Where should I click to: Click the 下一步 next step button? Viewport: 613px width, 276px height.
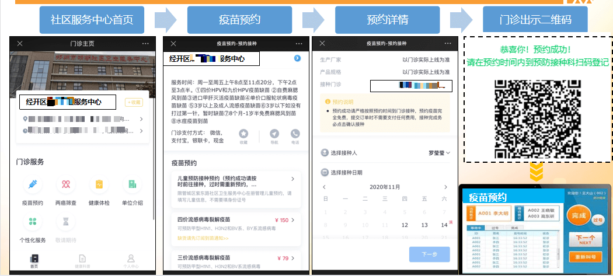tap(429, 254)
